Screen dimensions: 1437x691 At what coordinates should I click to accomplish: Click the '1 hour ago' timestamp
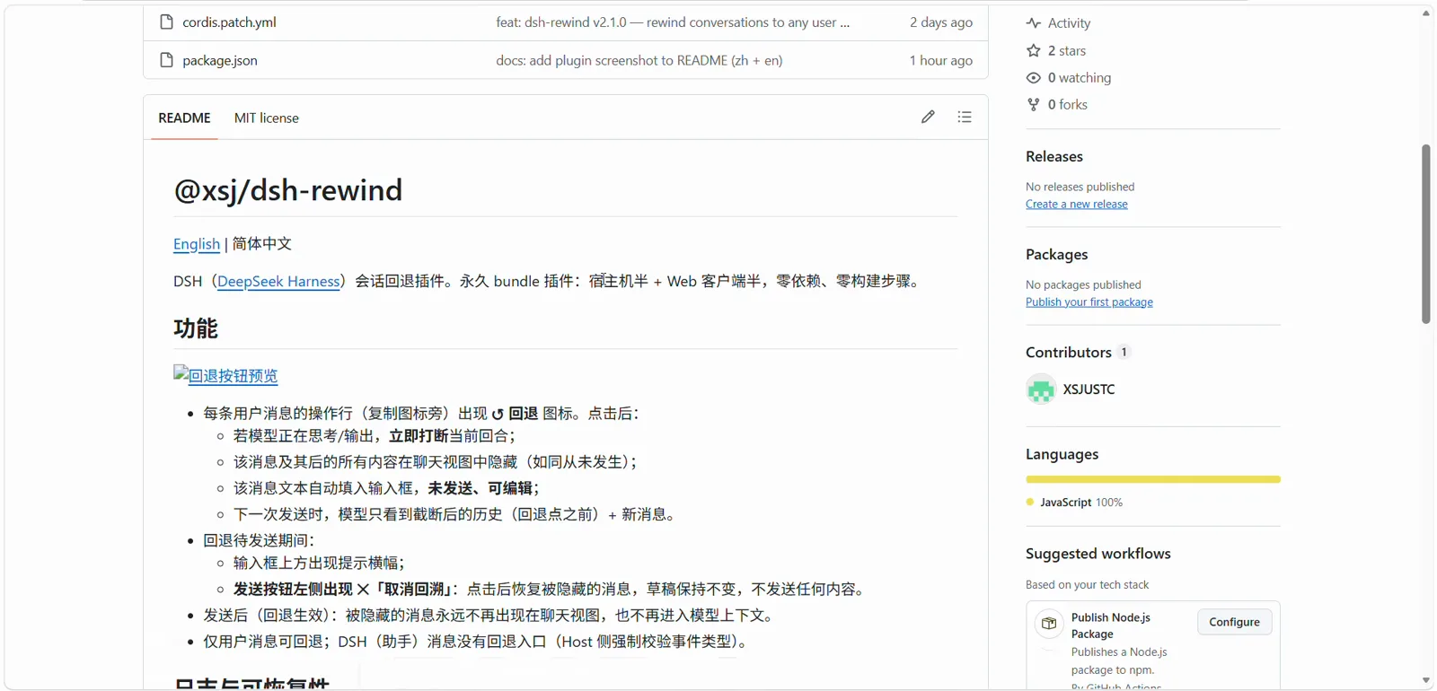941,60
